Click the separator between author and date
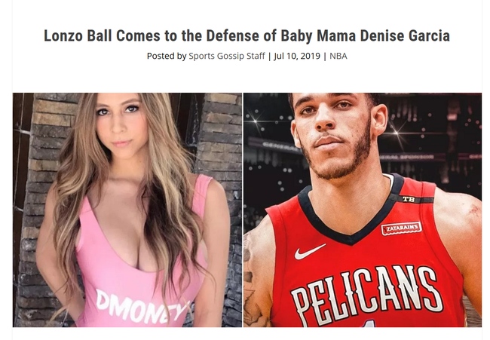490x340 pixels. (269, 57)
